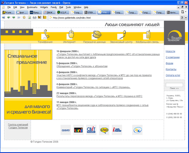Open the Специальное предложение banner
The height and width of the screenshot is (153, 189).
tap(28, 85)
